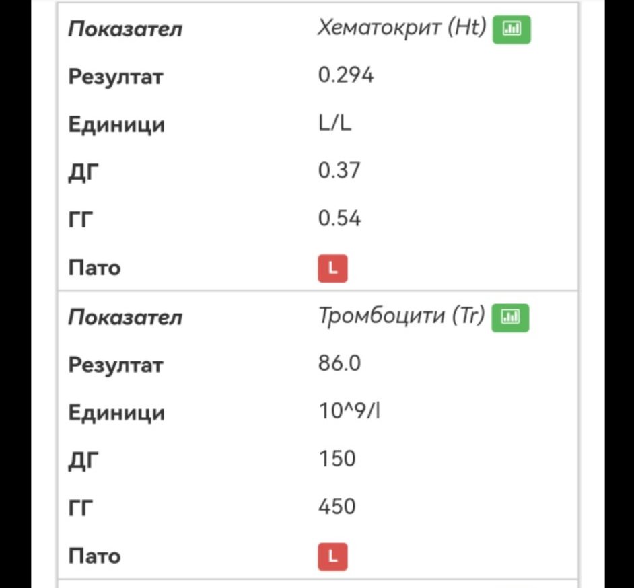Open the chart icon beside Хематокрит (Ht)
634x588 pixels.
tap(512, 30)
